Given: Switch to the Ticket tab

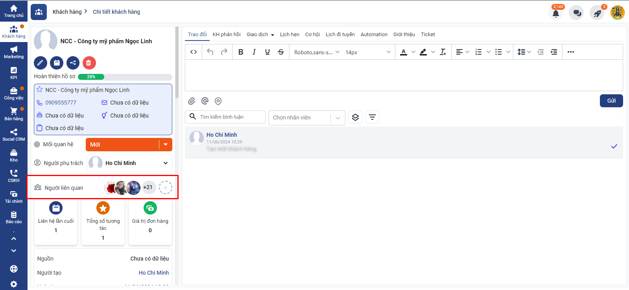Looking at the screenshot, I should click(428, 35).
